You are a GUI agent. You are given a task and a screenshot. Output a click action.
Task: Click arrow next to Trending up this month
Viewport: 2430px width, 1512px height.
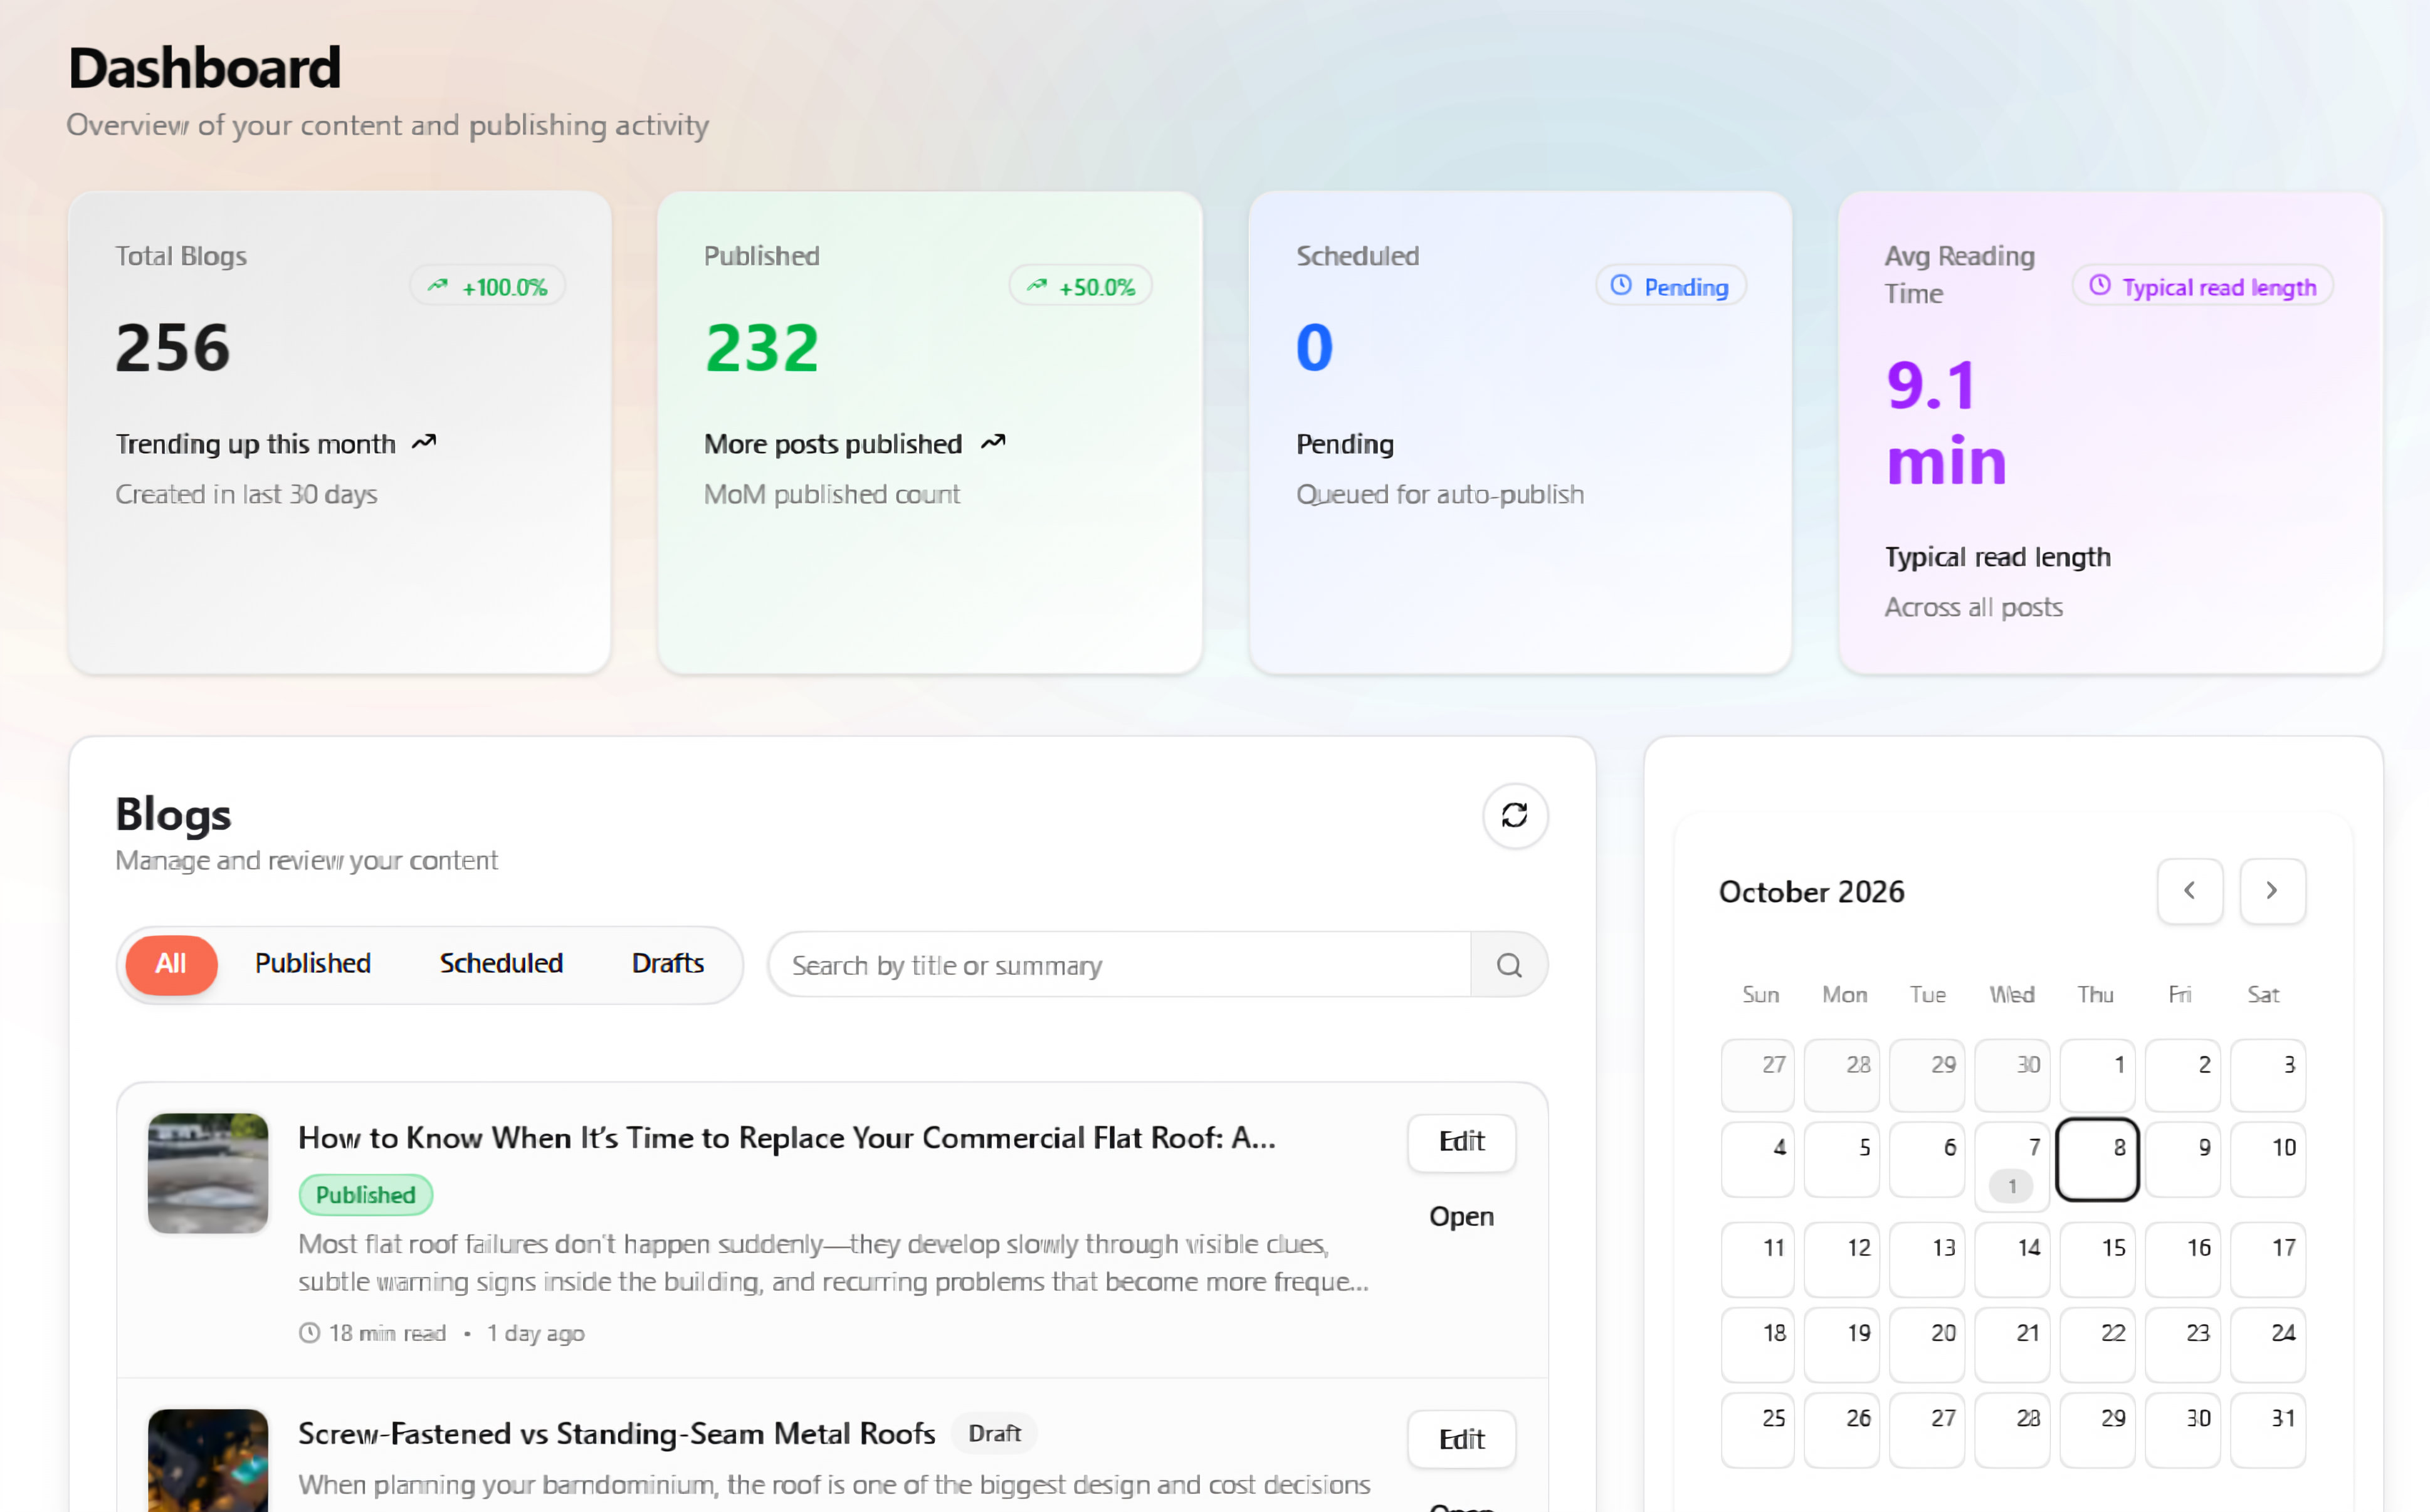[424, 442]
